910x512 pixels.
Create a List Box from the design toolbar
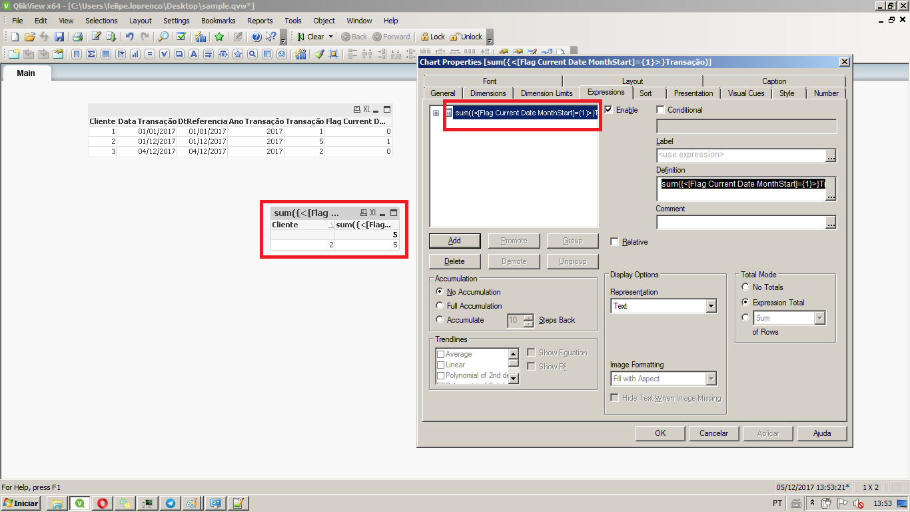pyautogui.click(x=77, y=54)
